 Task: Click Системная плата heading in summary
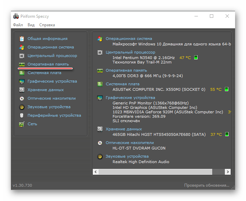click(122, 84)
